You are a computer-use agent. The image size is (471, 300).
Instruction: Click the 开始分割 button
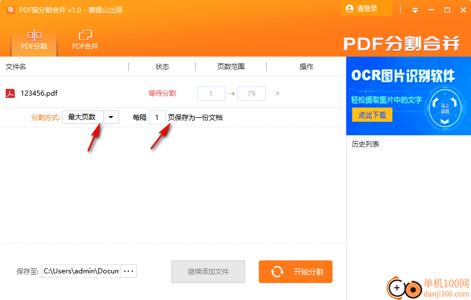coord(296,272)
